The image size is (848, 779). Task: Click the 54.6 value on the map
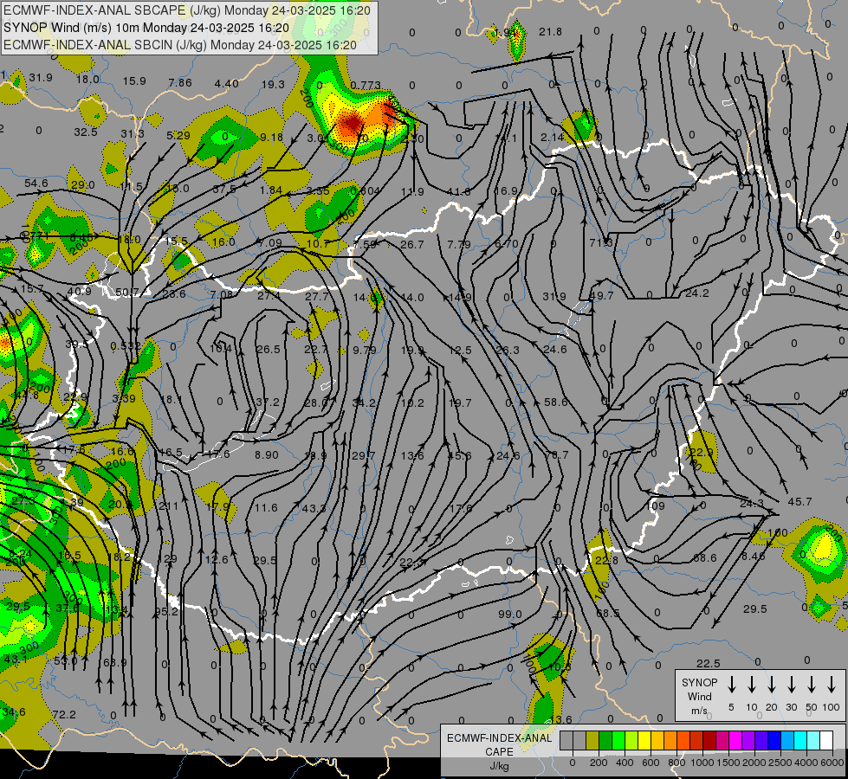pyautogui.click(x=36, y=183)
